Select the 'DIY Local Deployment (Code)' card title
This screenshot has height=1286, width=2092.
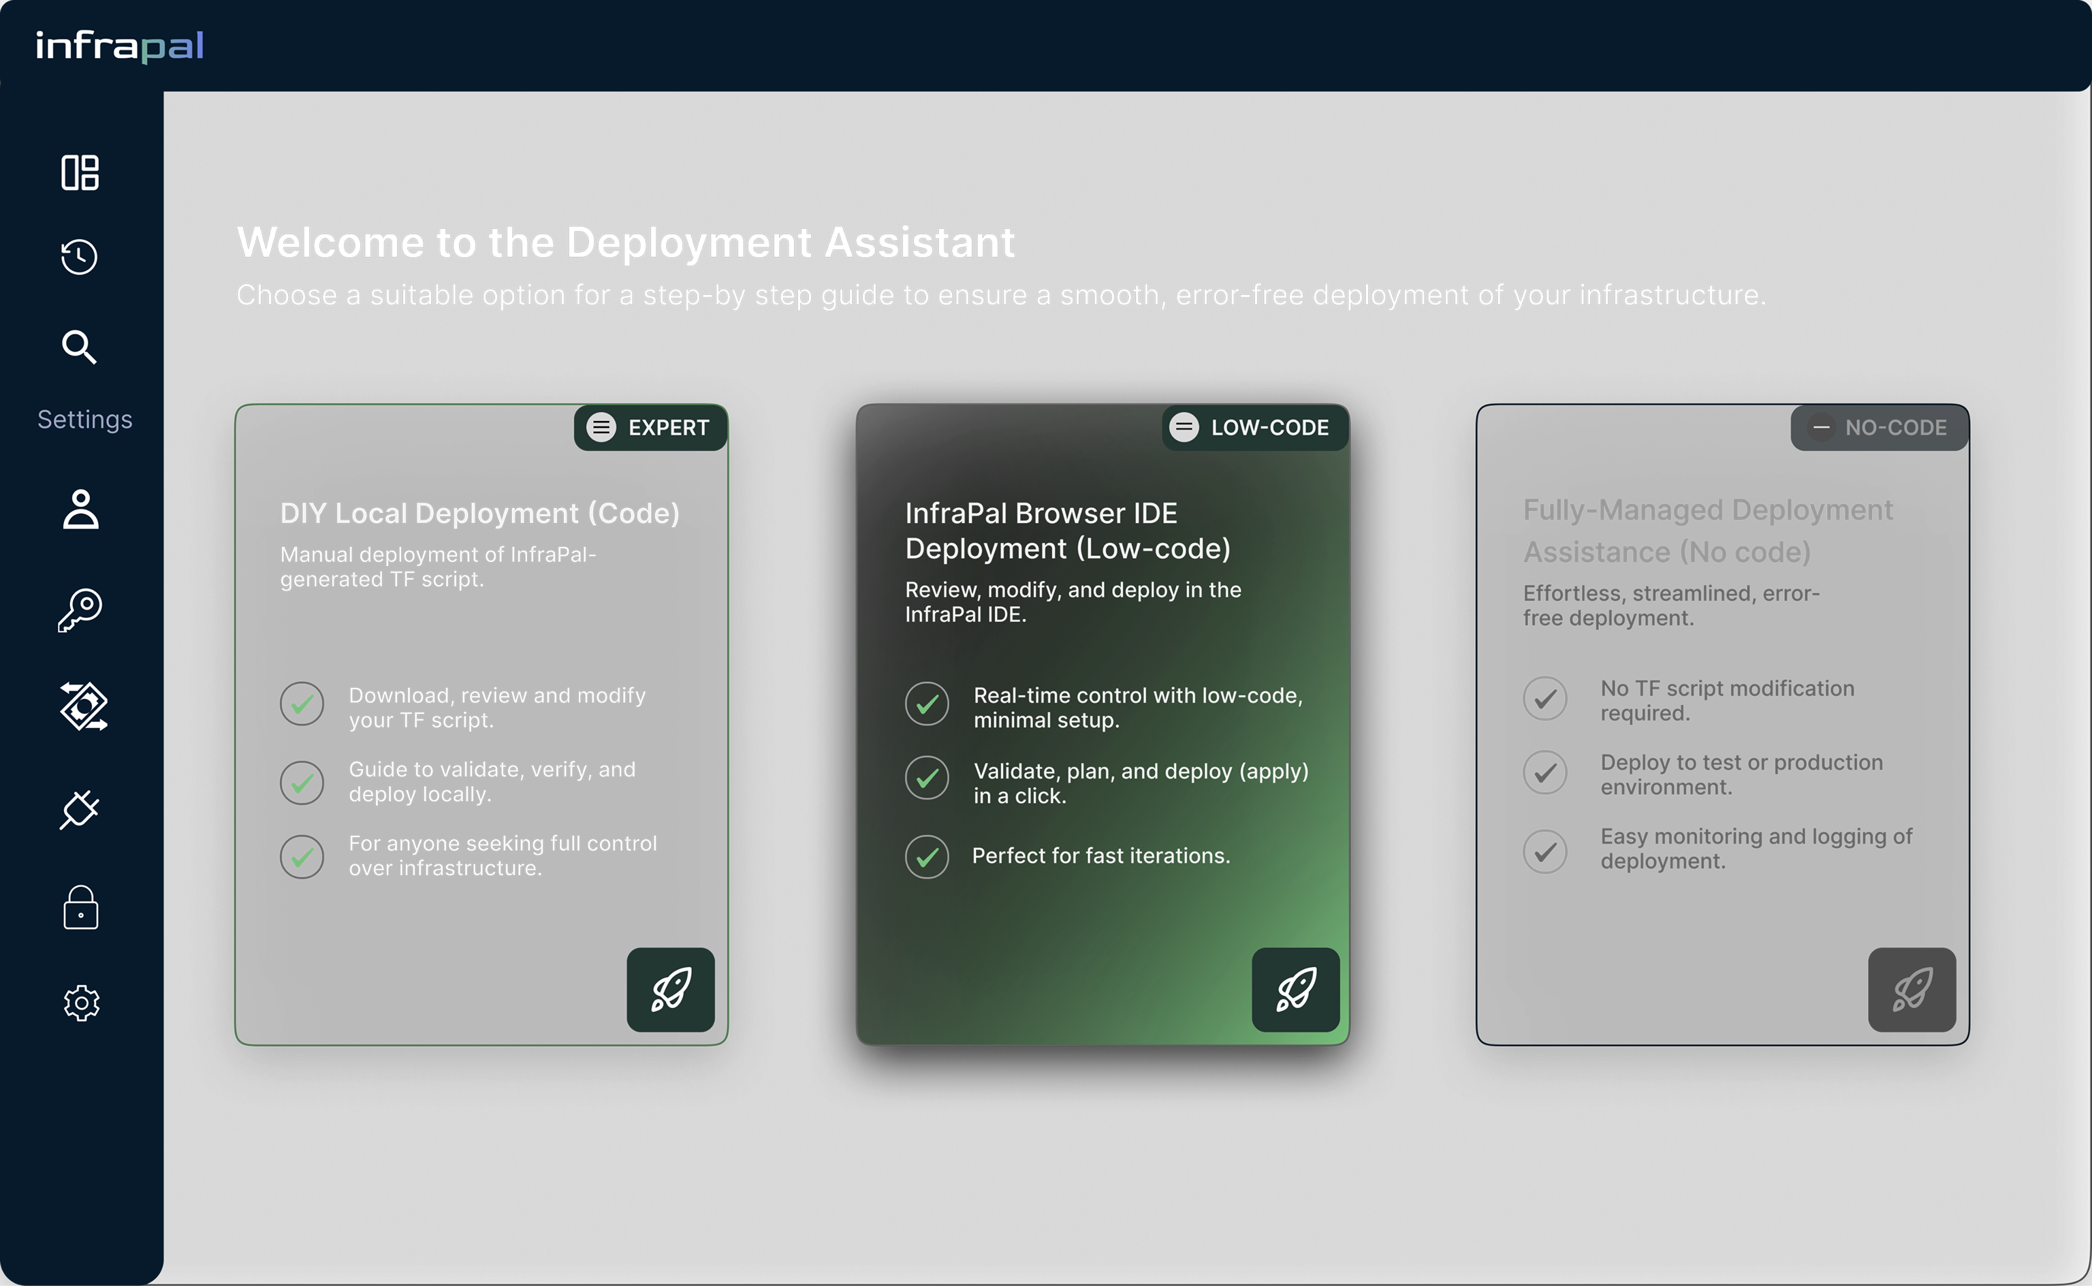[479, 513]
